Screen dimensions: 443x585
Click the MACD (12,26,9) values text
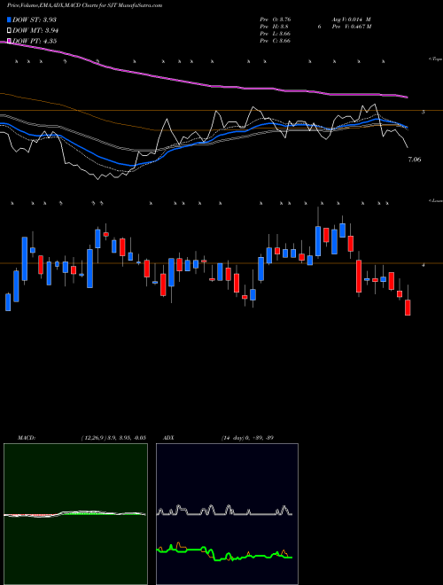click(113, 438)
